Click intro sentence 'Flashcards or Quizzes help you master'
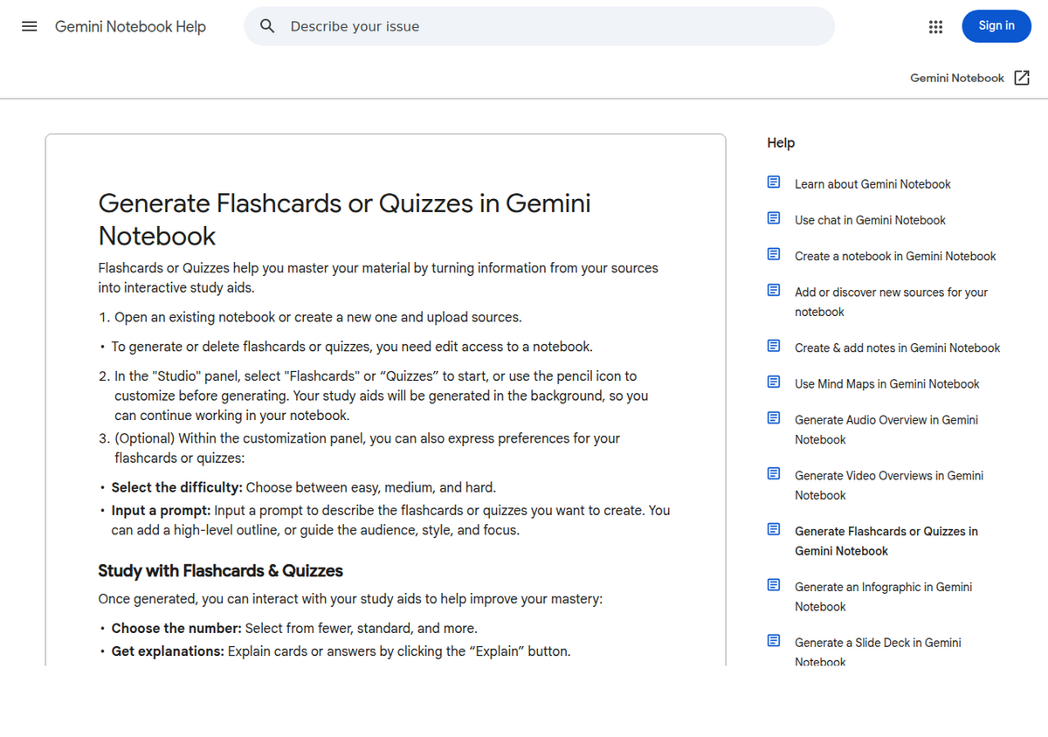This screenshot has width=1048, height=737. click(378, 278)
